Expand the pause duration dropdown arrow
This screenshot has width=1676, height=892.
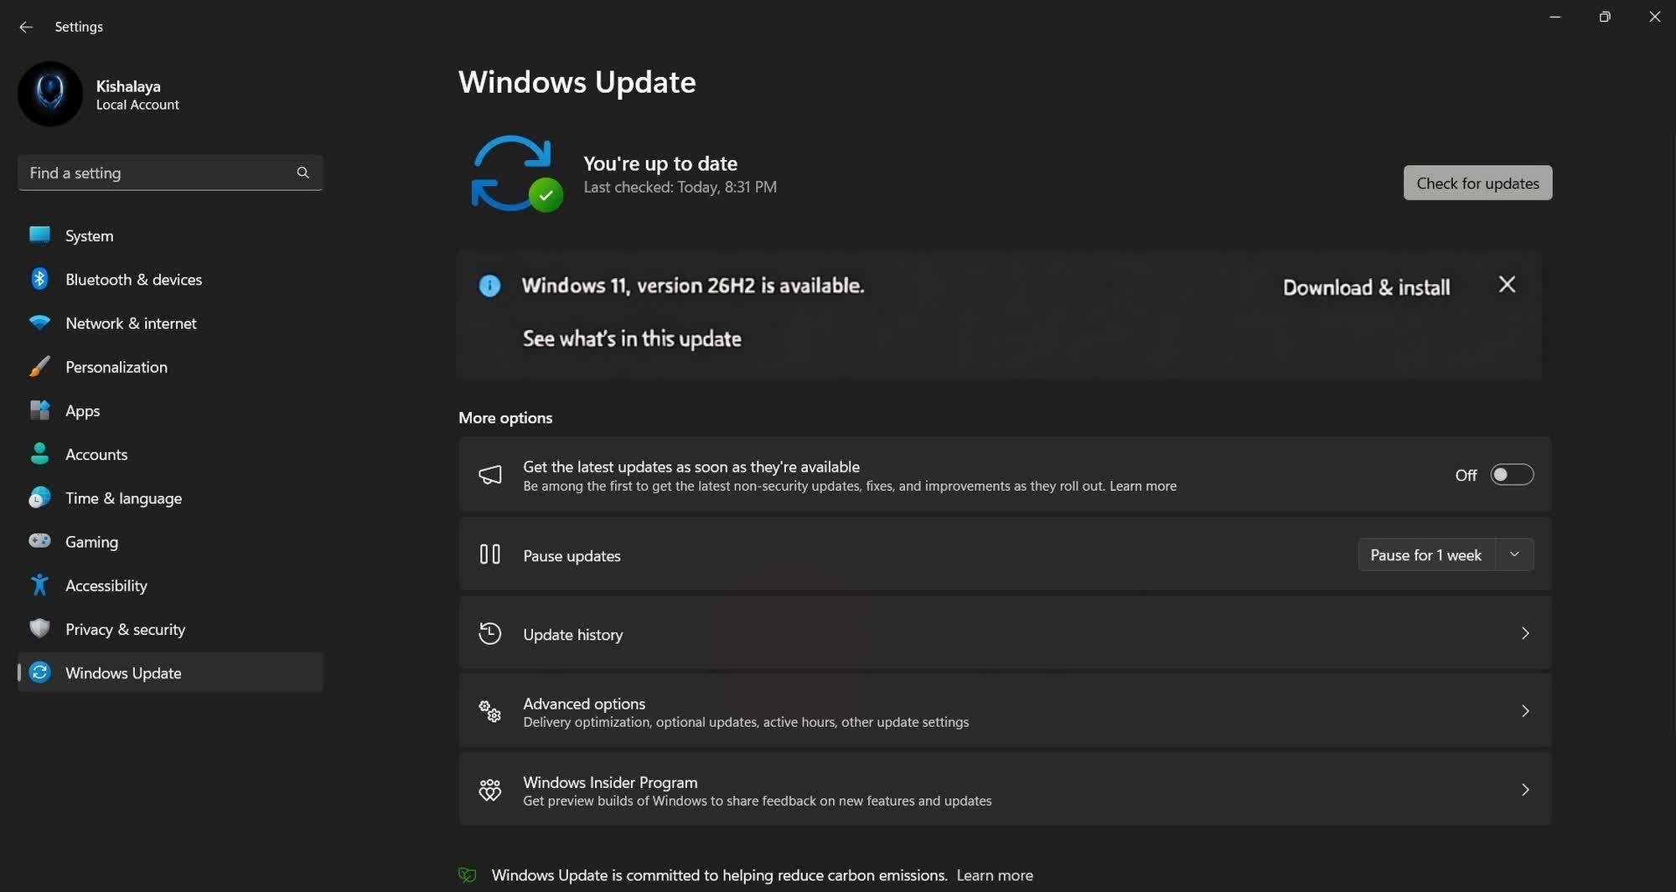coord(1514,554)
